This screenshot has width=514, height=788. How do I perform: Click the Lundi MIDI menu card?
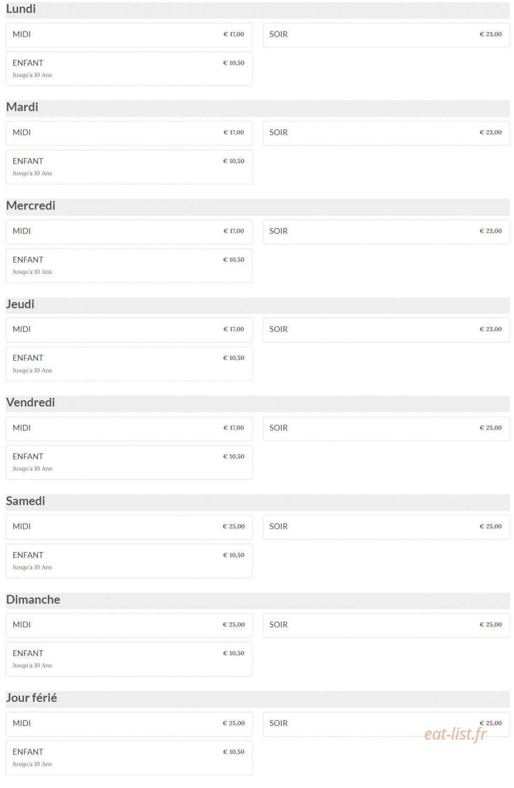coord(129,35)
